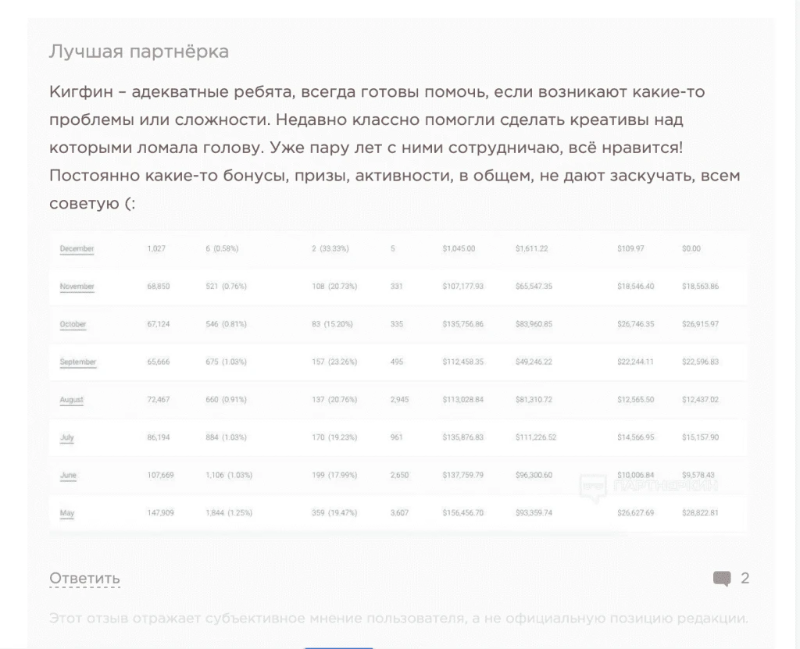The height and width of the screenshot is (649, 800).
Task: Click the $135,876.83 amount
Action: pyautogui.click(x=462, y=437)
